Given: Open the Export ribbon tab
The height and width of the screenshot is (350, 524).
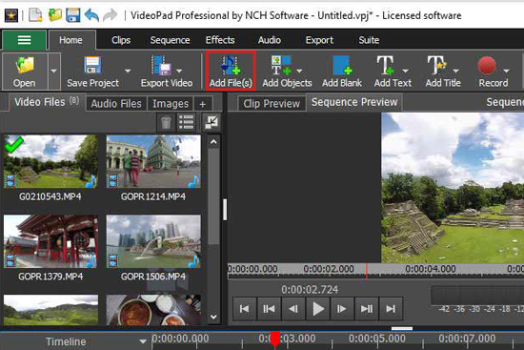Looking at the screenshot, I should (x=319, y=40).
